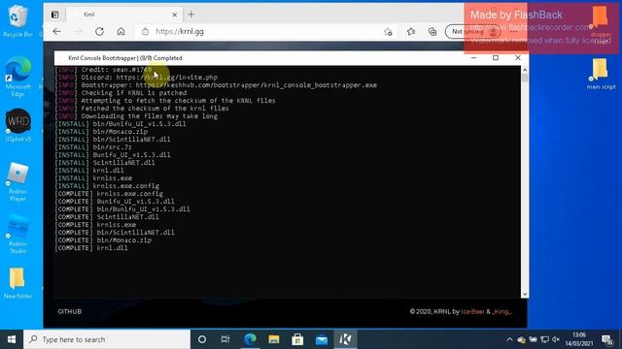The height and width of the screenshot is (349, 622).
Task: Click the console scrollbar up arrow
Action: [525, 70]
